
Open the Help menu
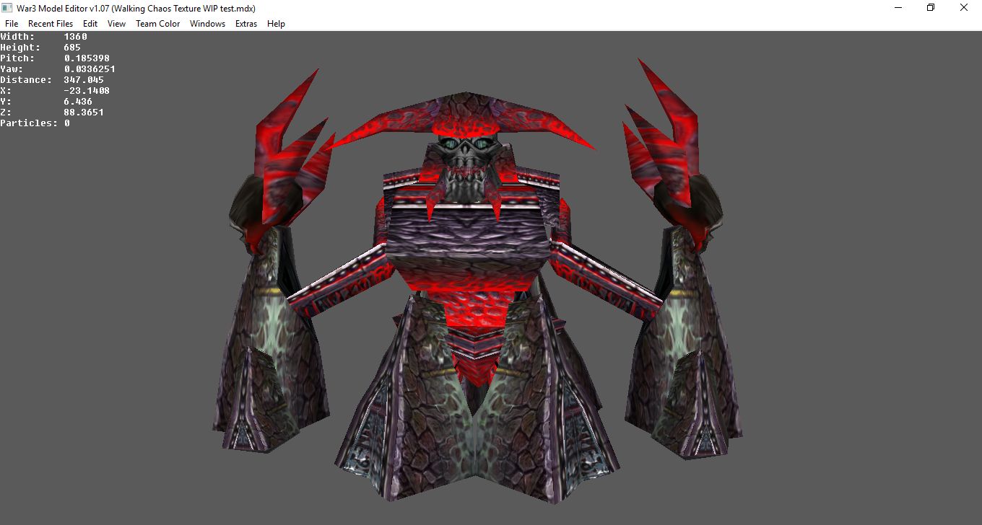(x=276, y=24)
